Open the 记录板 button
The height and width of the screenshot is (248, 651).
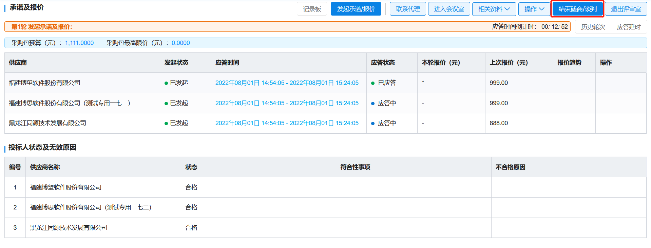click(312, 9)
